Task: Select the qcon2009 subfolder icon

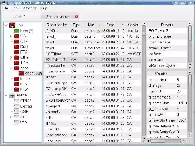Action: click(x=21, y=74)
